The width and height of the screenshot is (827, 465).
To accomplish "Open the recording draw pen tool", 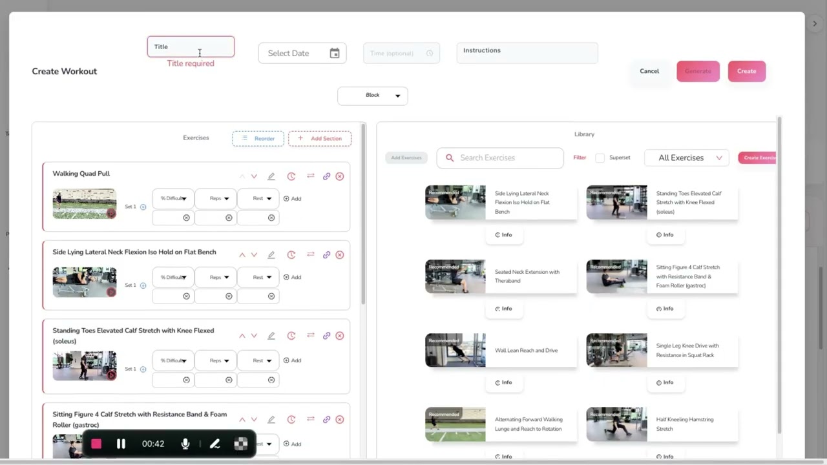I will click(x=215, y=444).
